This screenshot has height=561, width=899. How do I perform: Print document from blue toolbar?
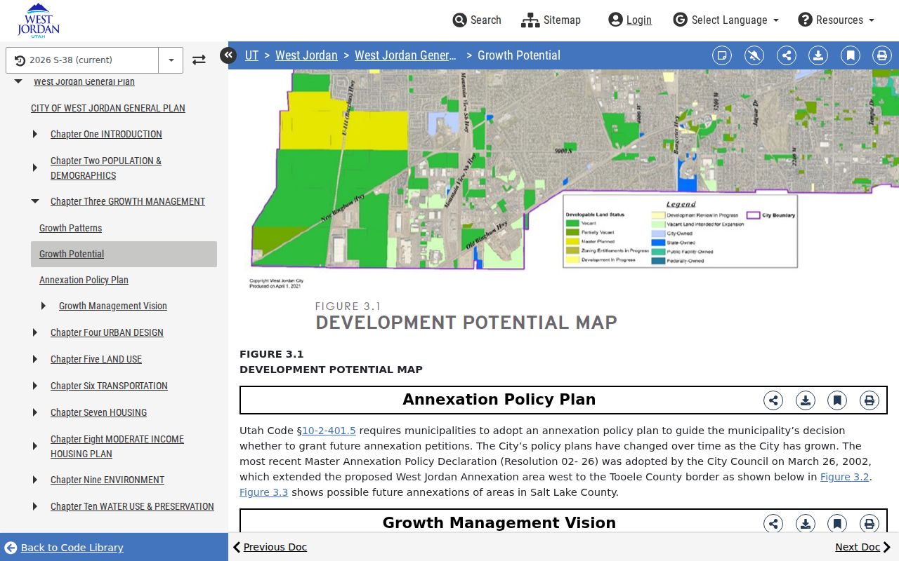coord(882,55)
